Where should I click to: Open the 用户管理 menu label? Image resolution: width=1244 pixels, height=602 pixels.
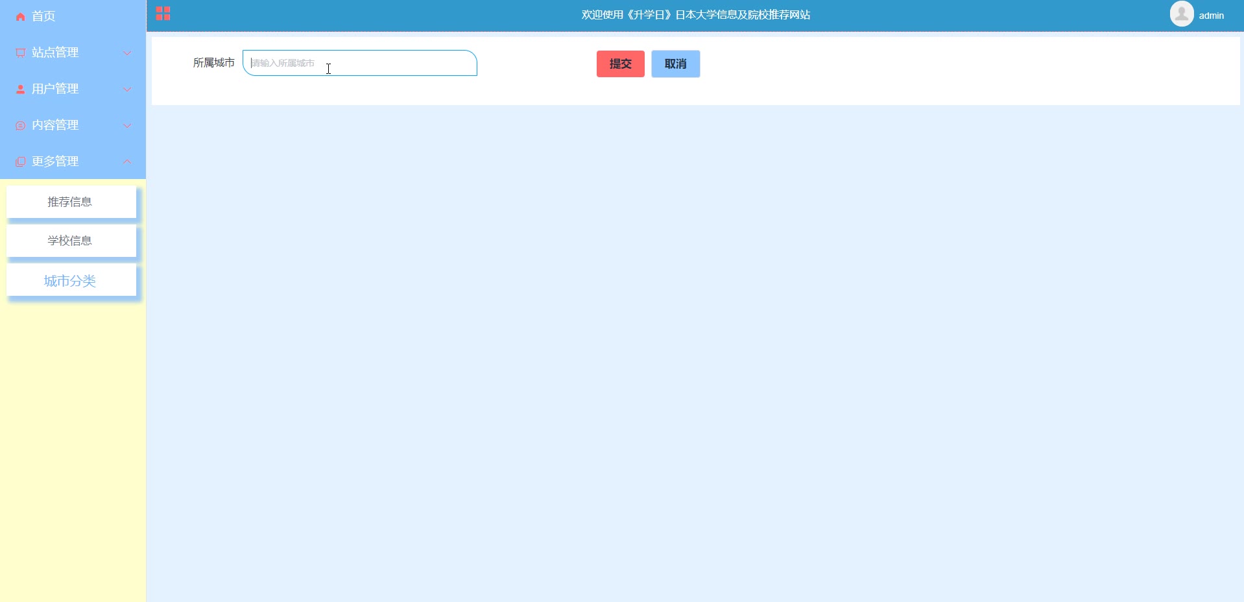point(55,89)
